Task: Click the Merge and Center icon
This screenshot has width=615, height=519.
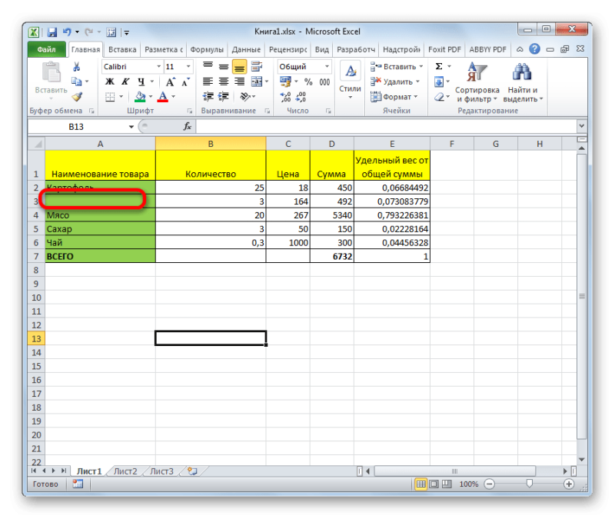Action: [257, 82]
